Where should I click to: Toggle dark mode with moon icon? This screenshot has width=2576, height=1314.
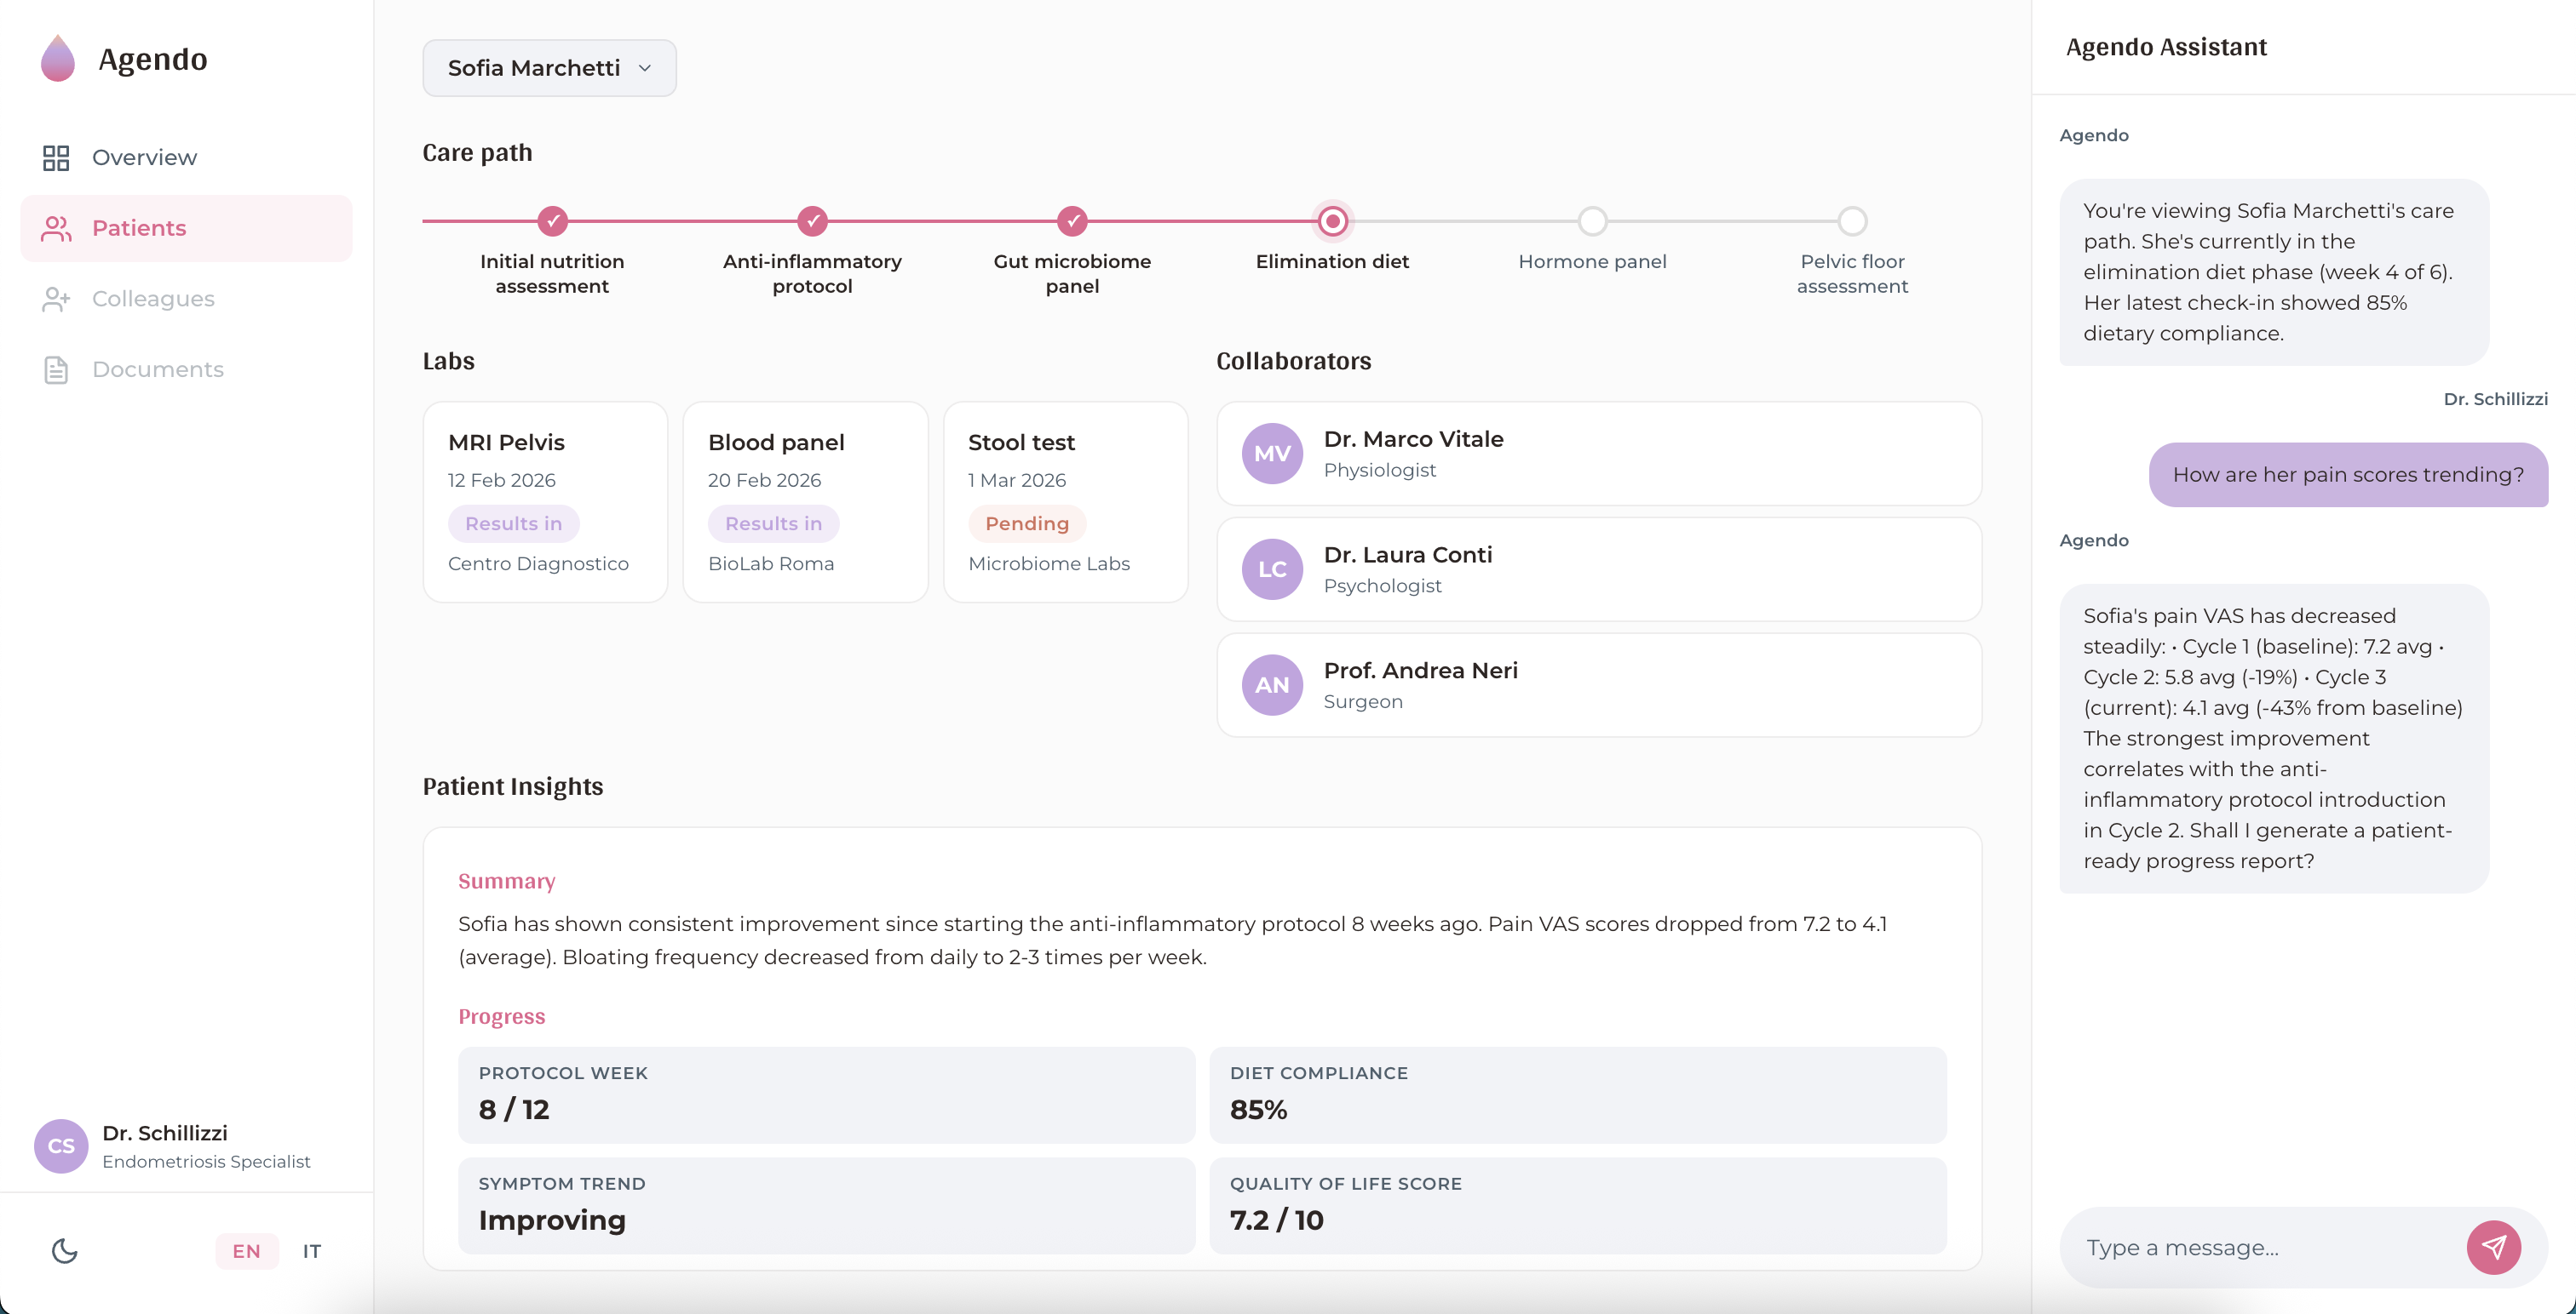pyautogui.click(x=65, y=1250)
